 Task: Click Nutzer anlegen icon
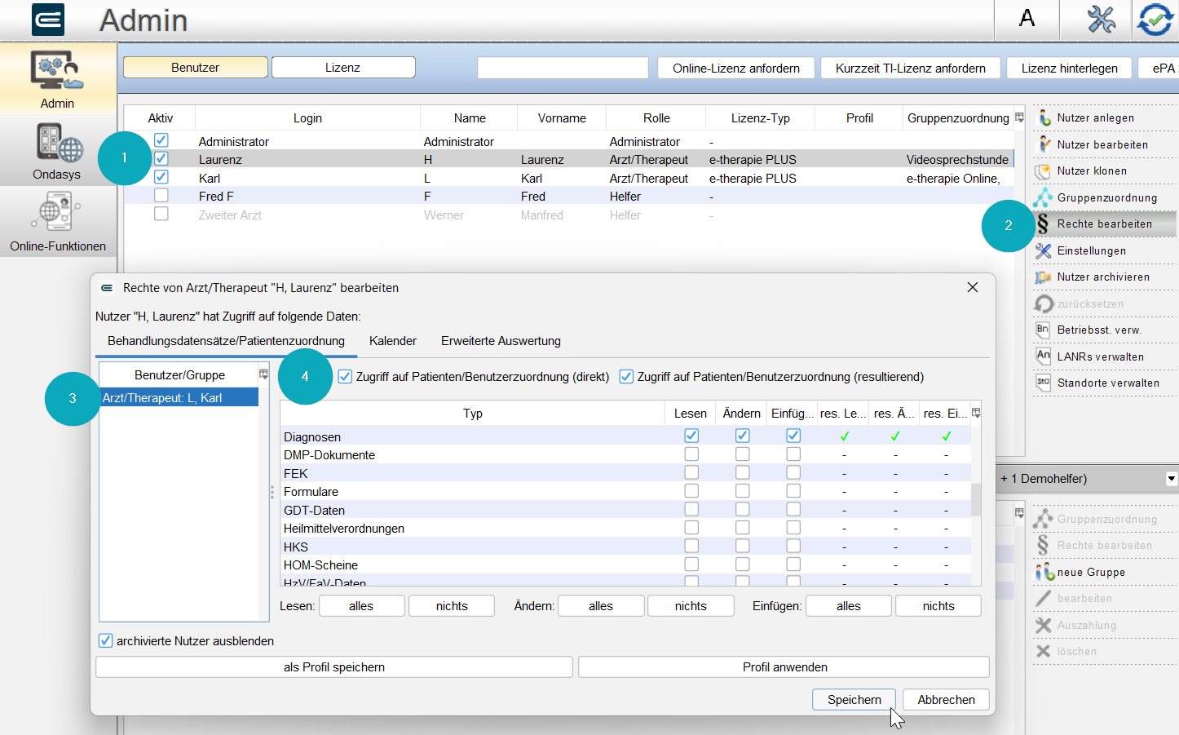point(1044,118)
